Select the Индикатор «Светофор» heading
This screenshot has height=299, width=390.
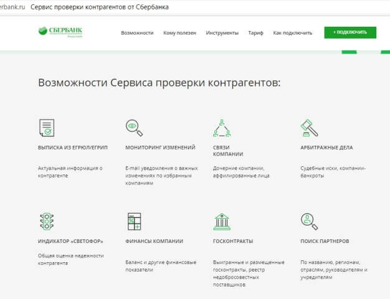pos(70,241)
